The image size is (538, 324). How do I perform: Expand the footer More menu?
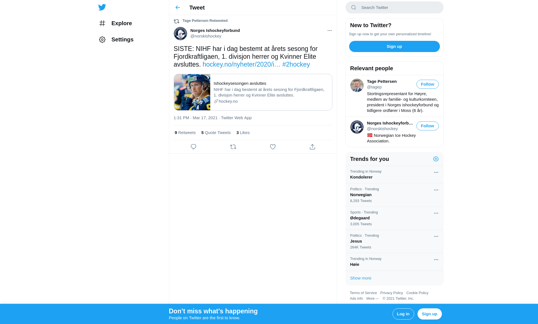tap(372, 299)
